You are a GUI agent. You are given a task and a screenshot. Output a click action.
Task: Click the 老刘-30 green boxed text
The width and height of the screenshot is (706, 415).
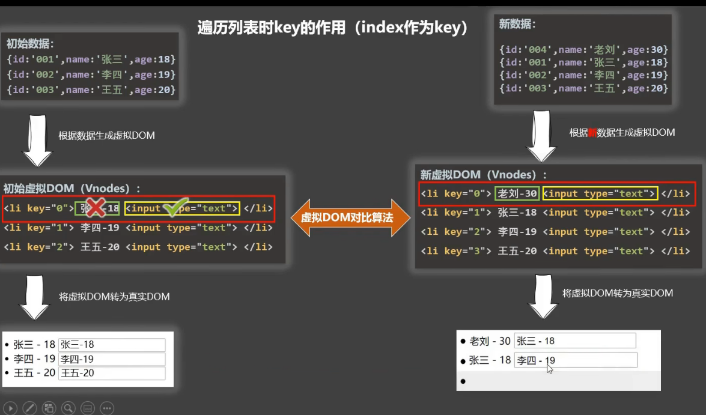click(x=517, y=193)
